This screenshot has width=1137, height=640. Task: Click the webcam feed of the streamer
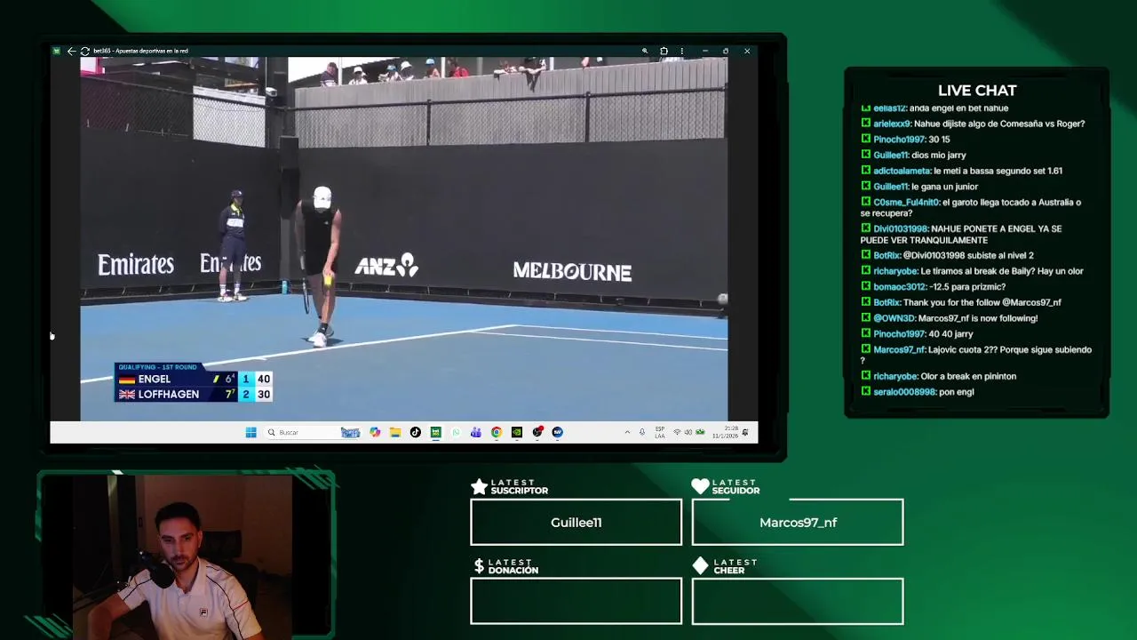point(184,556)
